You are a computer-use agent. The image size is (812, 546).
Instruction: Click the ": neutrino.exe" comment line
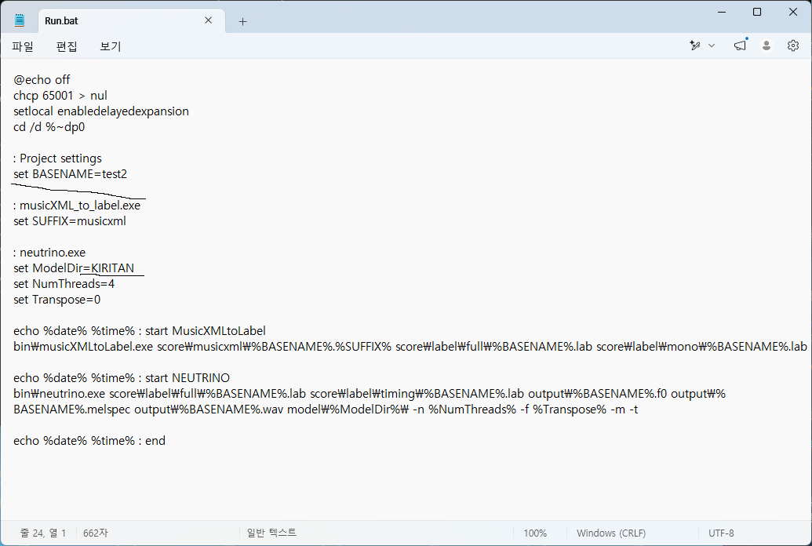(x=49, y=253)
